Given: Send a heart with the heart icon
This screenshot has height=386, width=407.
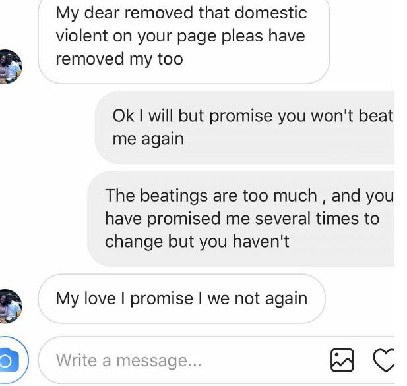Looking at the screenshot, I should click(x=383, y=360).
